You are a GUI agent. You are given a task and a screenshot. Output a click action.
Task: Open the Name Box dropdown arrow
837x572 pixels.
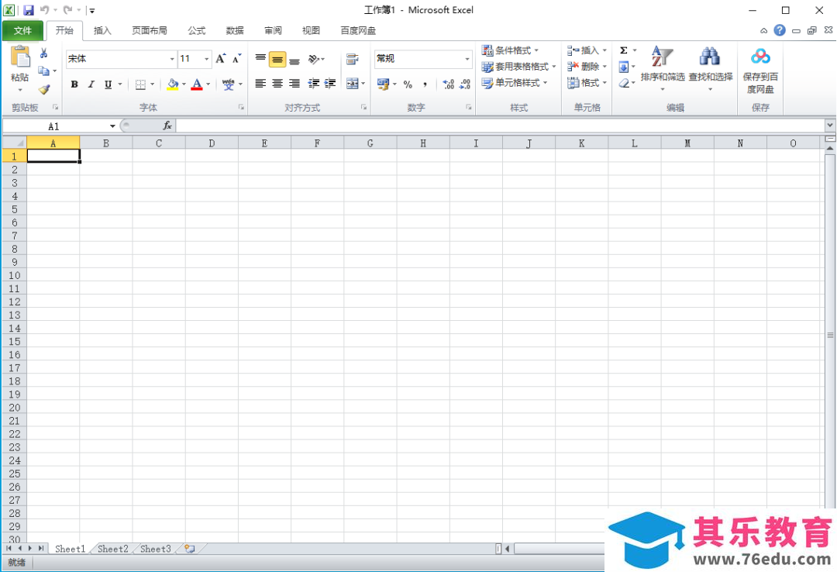click(x=112, y=126)
